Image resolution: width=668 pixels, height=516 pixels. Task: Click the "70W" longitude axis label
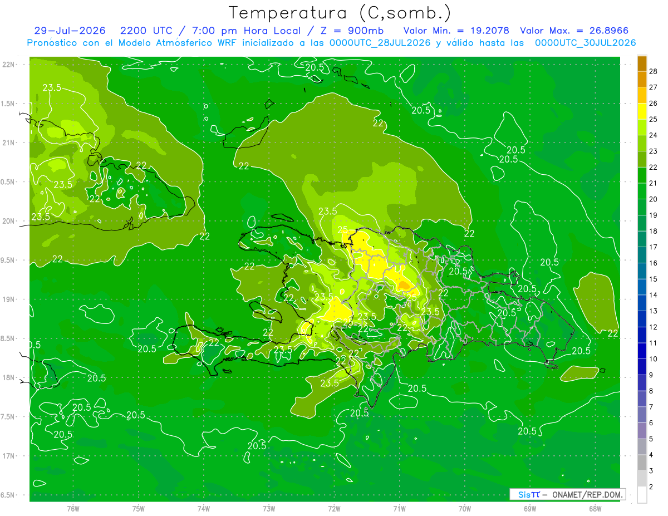[465, 509]
